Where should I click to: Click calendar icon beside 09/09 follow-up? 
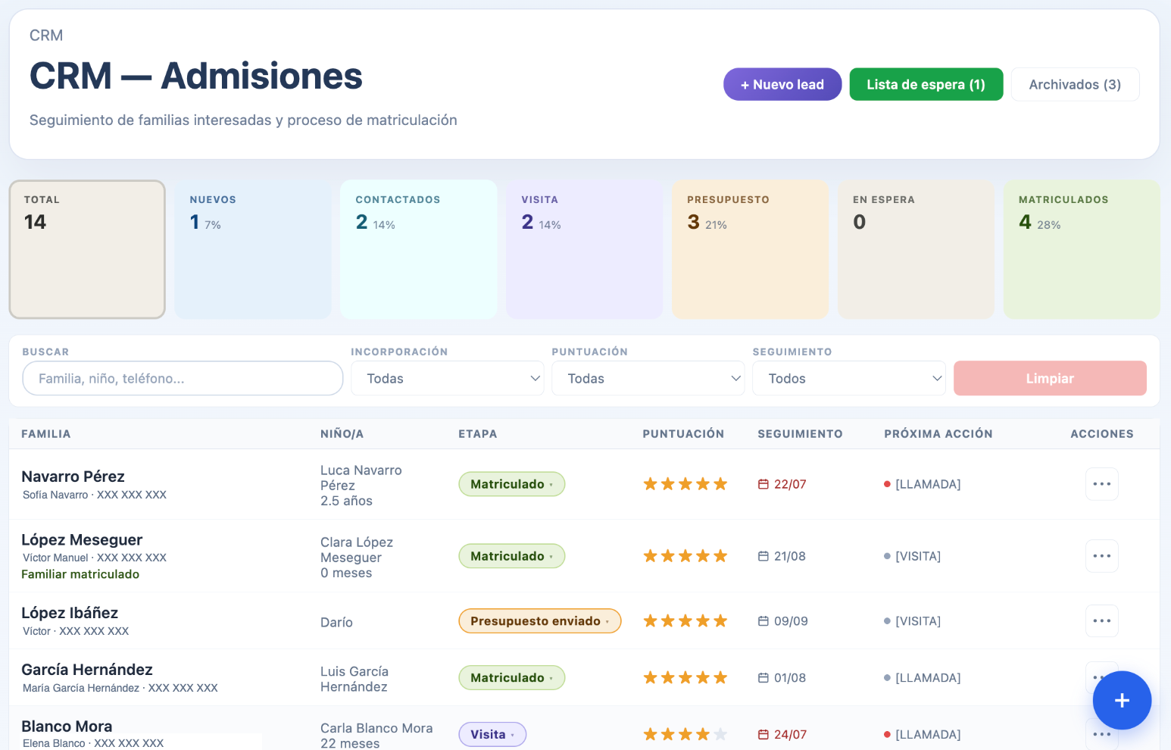763,621
